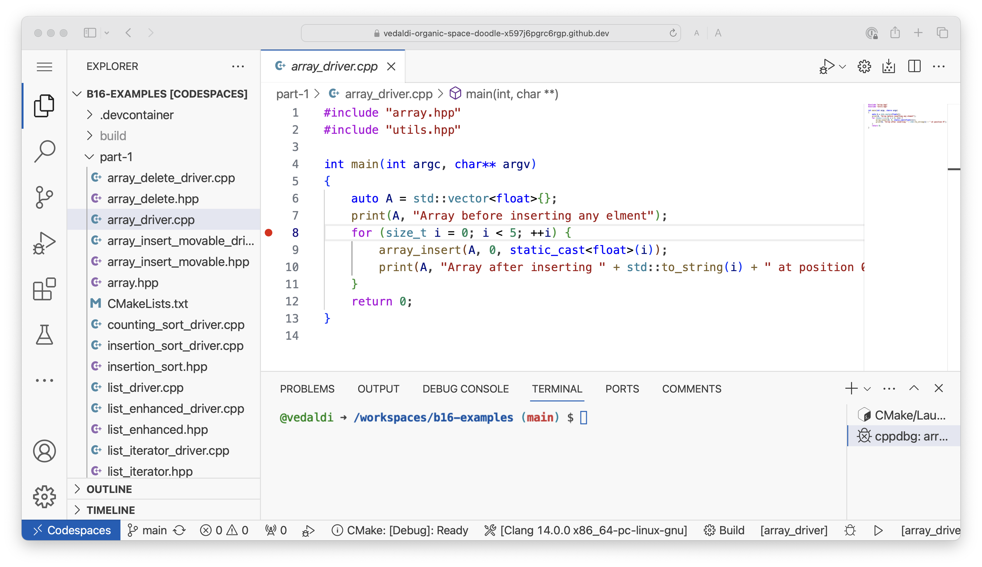Click the status bar debug bug icon
Screen dimensions: 982x567
850,530
